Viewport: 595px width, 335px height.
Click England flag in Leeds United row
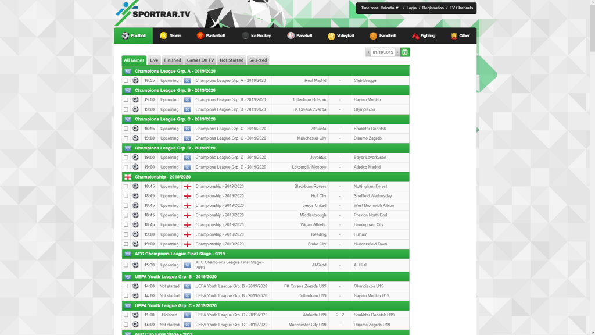(188, 206)
